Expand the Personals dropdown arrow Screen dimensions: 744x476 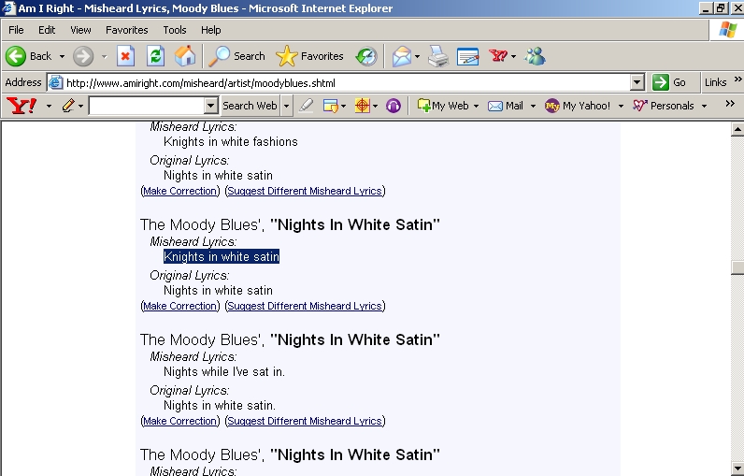[704, 106]
